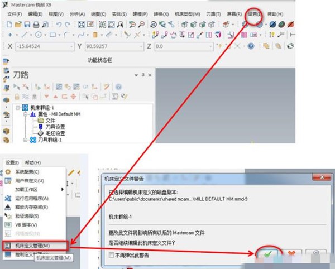Open dropdown arrow next to rectangle tool
The image size is (335, 269).
click(59, 35)
